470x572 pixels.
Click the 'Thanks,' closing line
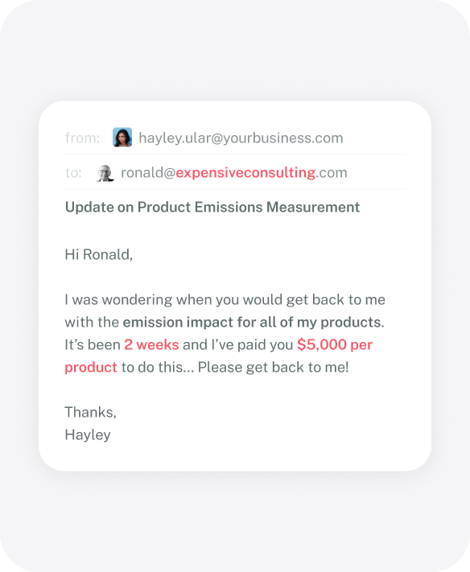[x=90, y=412]
